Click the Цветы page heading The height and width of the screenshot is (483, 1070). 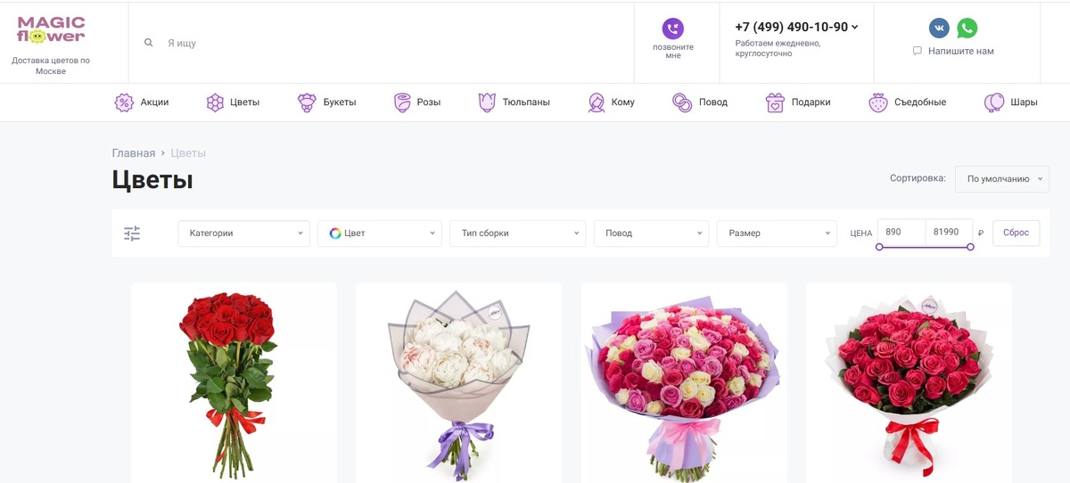[x=152, y=180]
